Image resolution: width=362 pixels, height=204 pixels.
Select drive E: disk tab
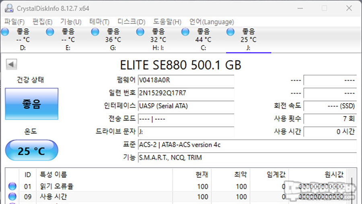coord(68,40)
